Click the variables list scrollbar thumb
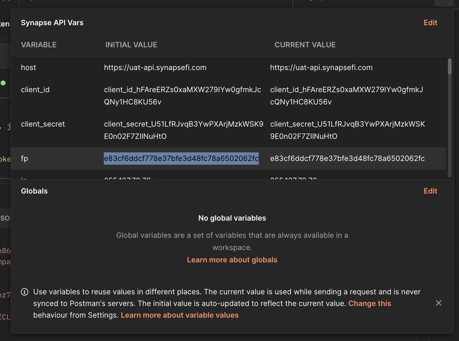Viewport: 459px width, 341px height. tap(449, 66)
